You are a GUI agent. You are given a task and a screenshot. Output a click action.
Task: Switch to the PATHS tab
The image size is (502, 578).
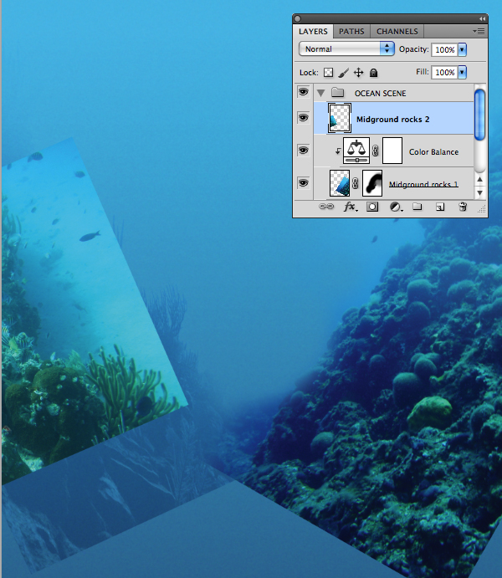click(351, 32)
